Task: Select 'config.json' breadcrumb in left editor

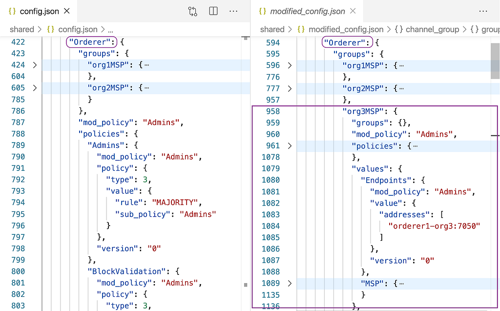Action: [x=78, y=29]
